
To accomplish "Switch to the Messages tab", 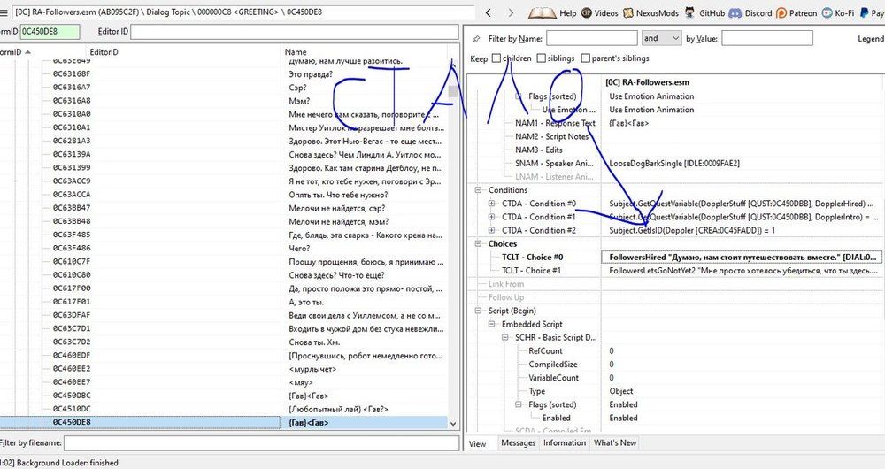I will click(518, 443).
